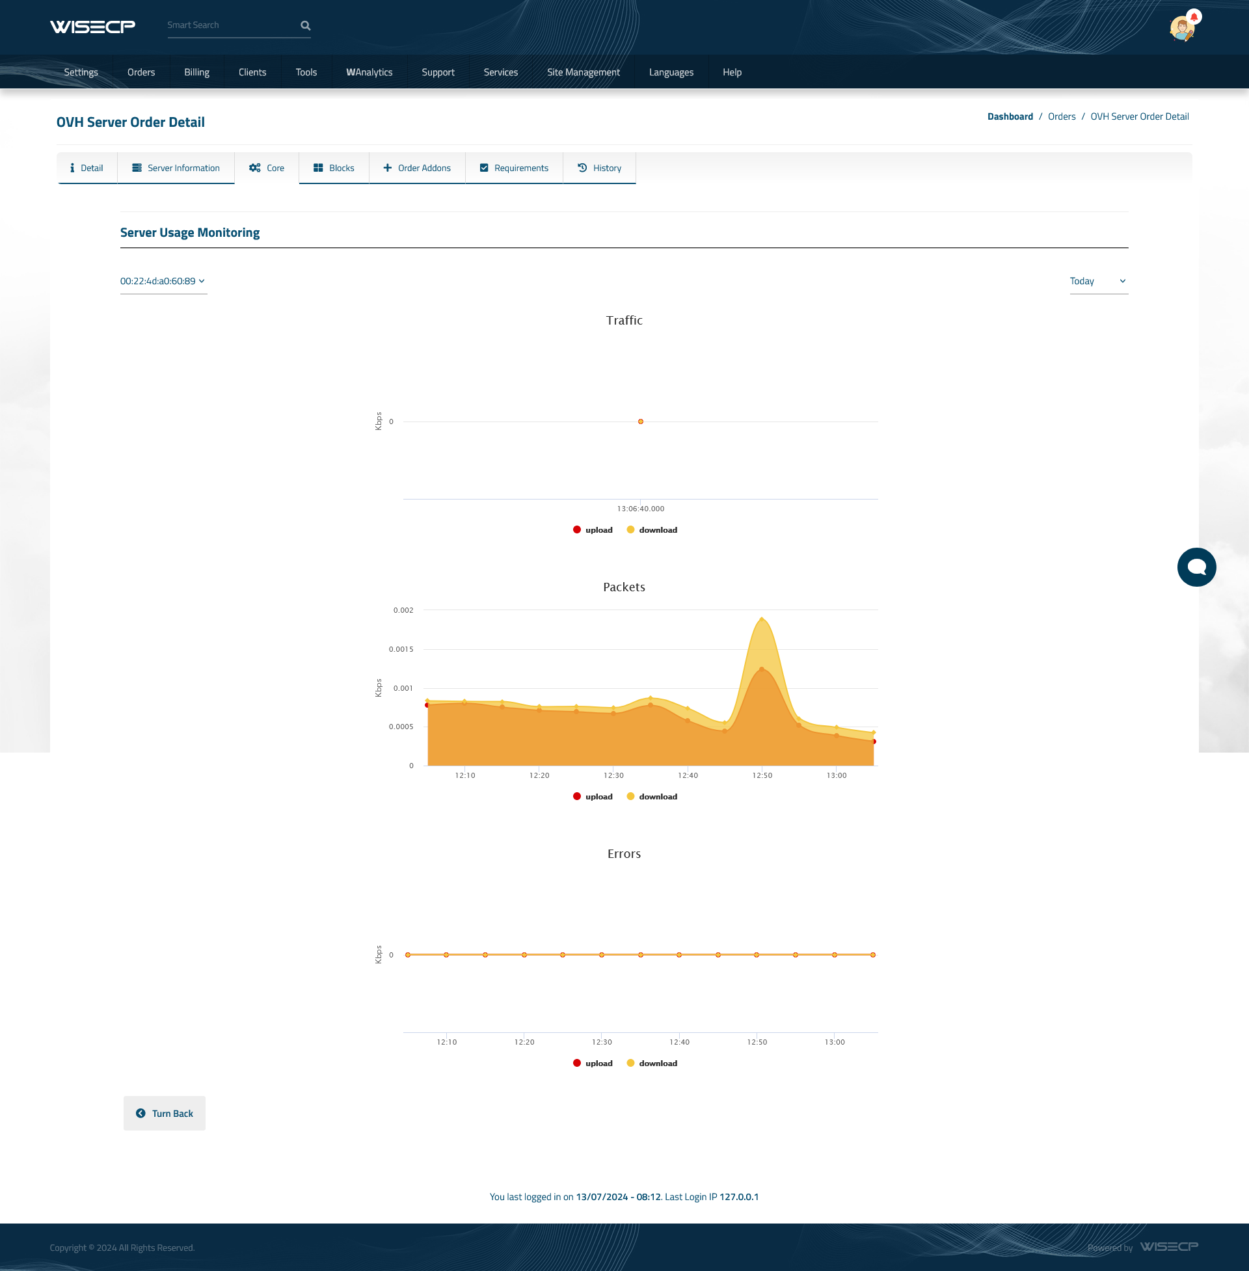The width and height of the screenshot is (1249, 1271).
Task: Open the notification bell badge
Action: point(1194,16)
